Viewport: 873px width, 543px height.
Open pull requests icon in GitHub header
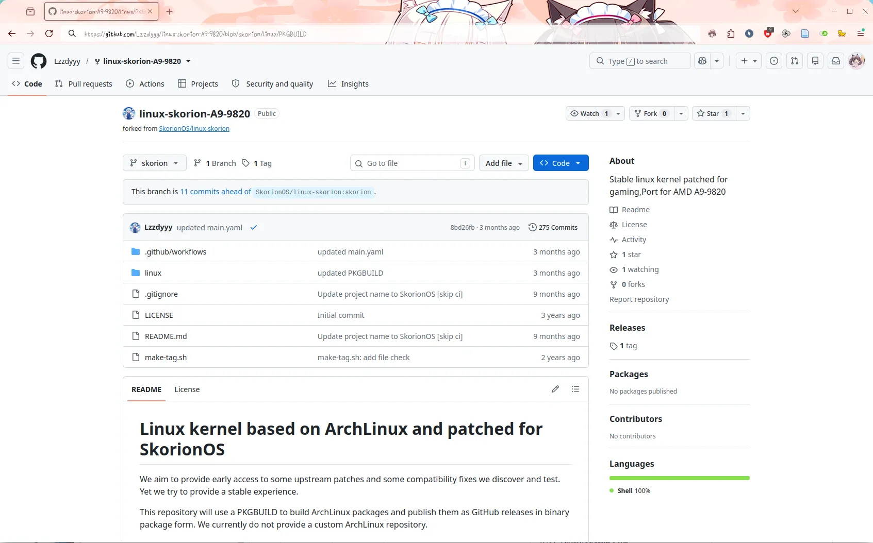[795, 61]
